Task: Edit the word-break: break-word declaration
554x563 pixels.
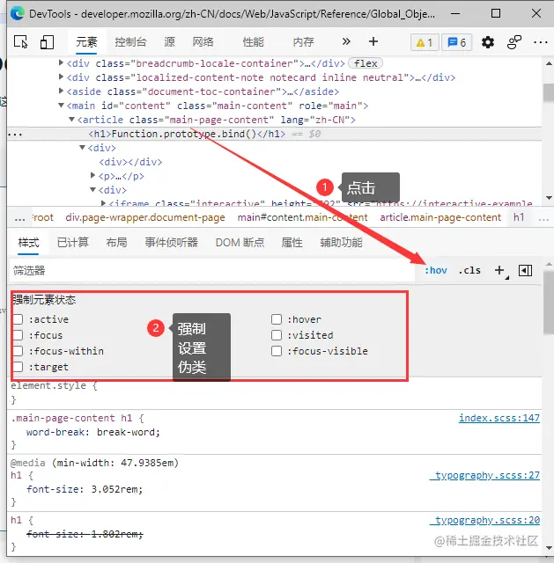Action: click(93, 432)
